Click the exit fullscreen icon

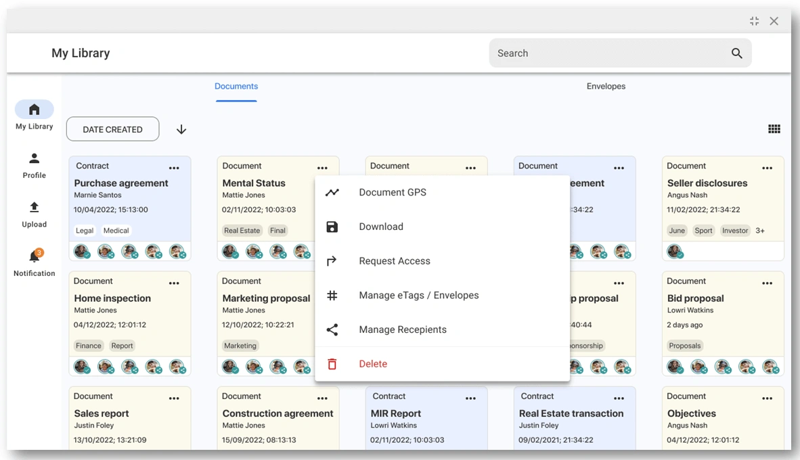point(754,21)
